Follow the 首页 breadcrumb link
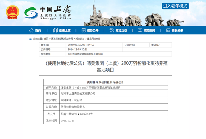 [x=46, y=38]
